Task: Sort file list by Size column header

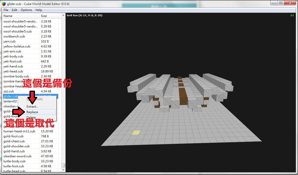Action: (x=49, y=16)
